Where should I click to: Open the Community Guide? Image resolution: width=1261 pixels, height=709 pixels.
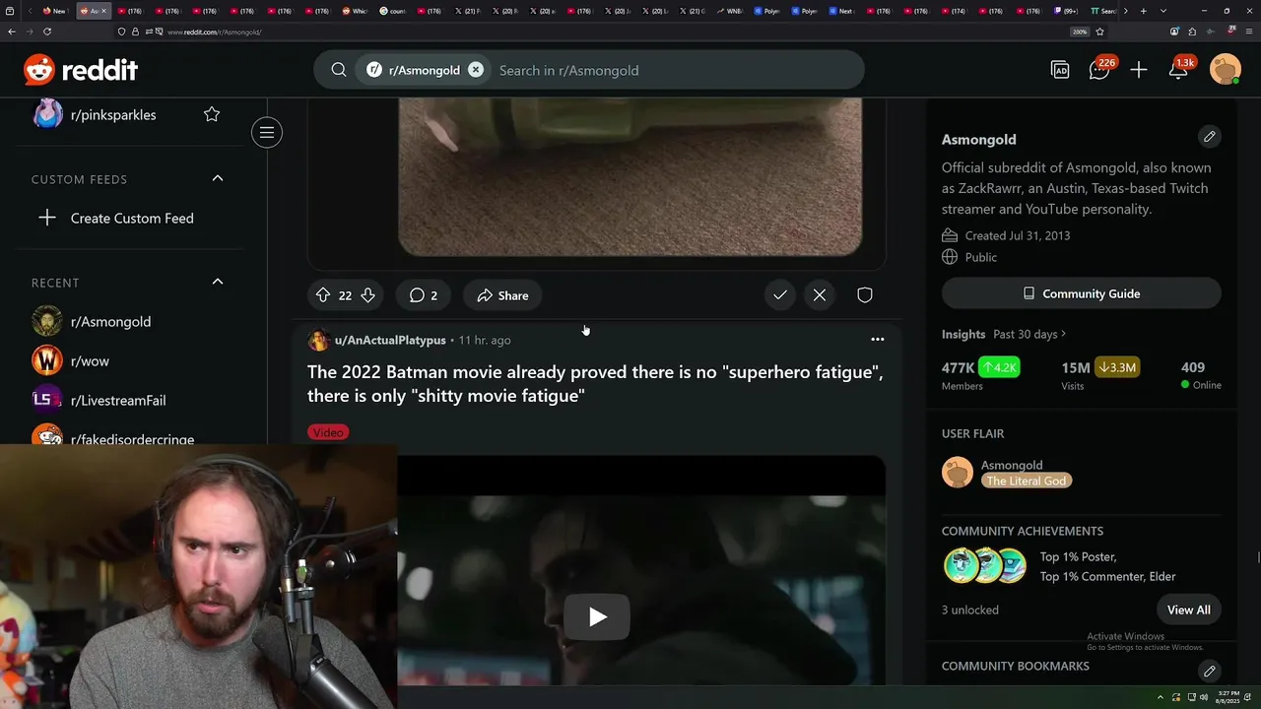coord(1082,293)
